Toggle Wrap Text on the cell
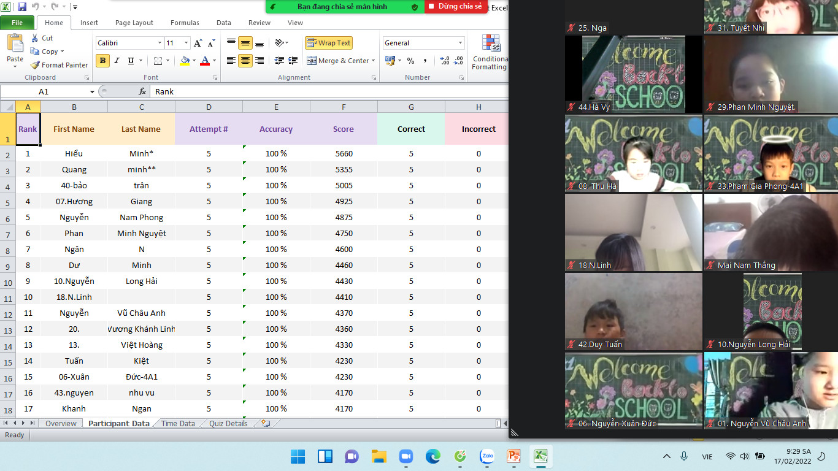The width and height of the screenshot is (838, 471). pos(329,43)
